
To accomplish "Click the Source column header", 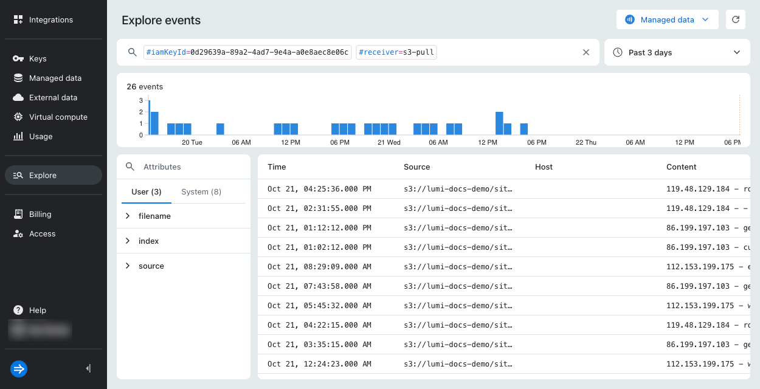I will coord(416,167).
